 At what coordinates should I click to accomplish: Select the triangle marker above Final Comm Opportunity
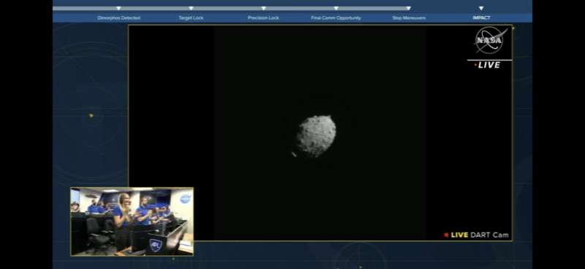(336, 8)
